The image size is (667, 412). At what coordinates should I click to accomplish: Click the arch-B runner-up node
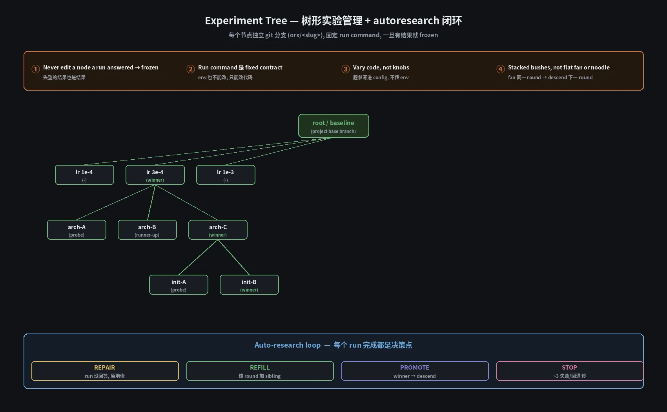(147, 230)
